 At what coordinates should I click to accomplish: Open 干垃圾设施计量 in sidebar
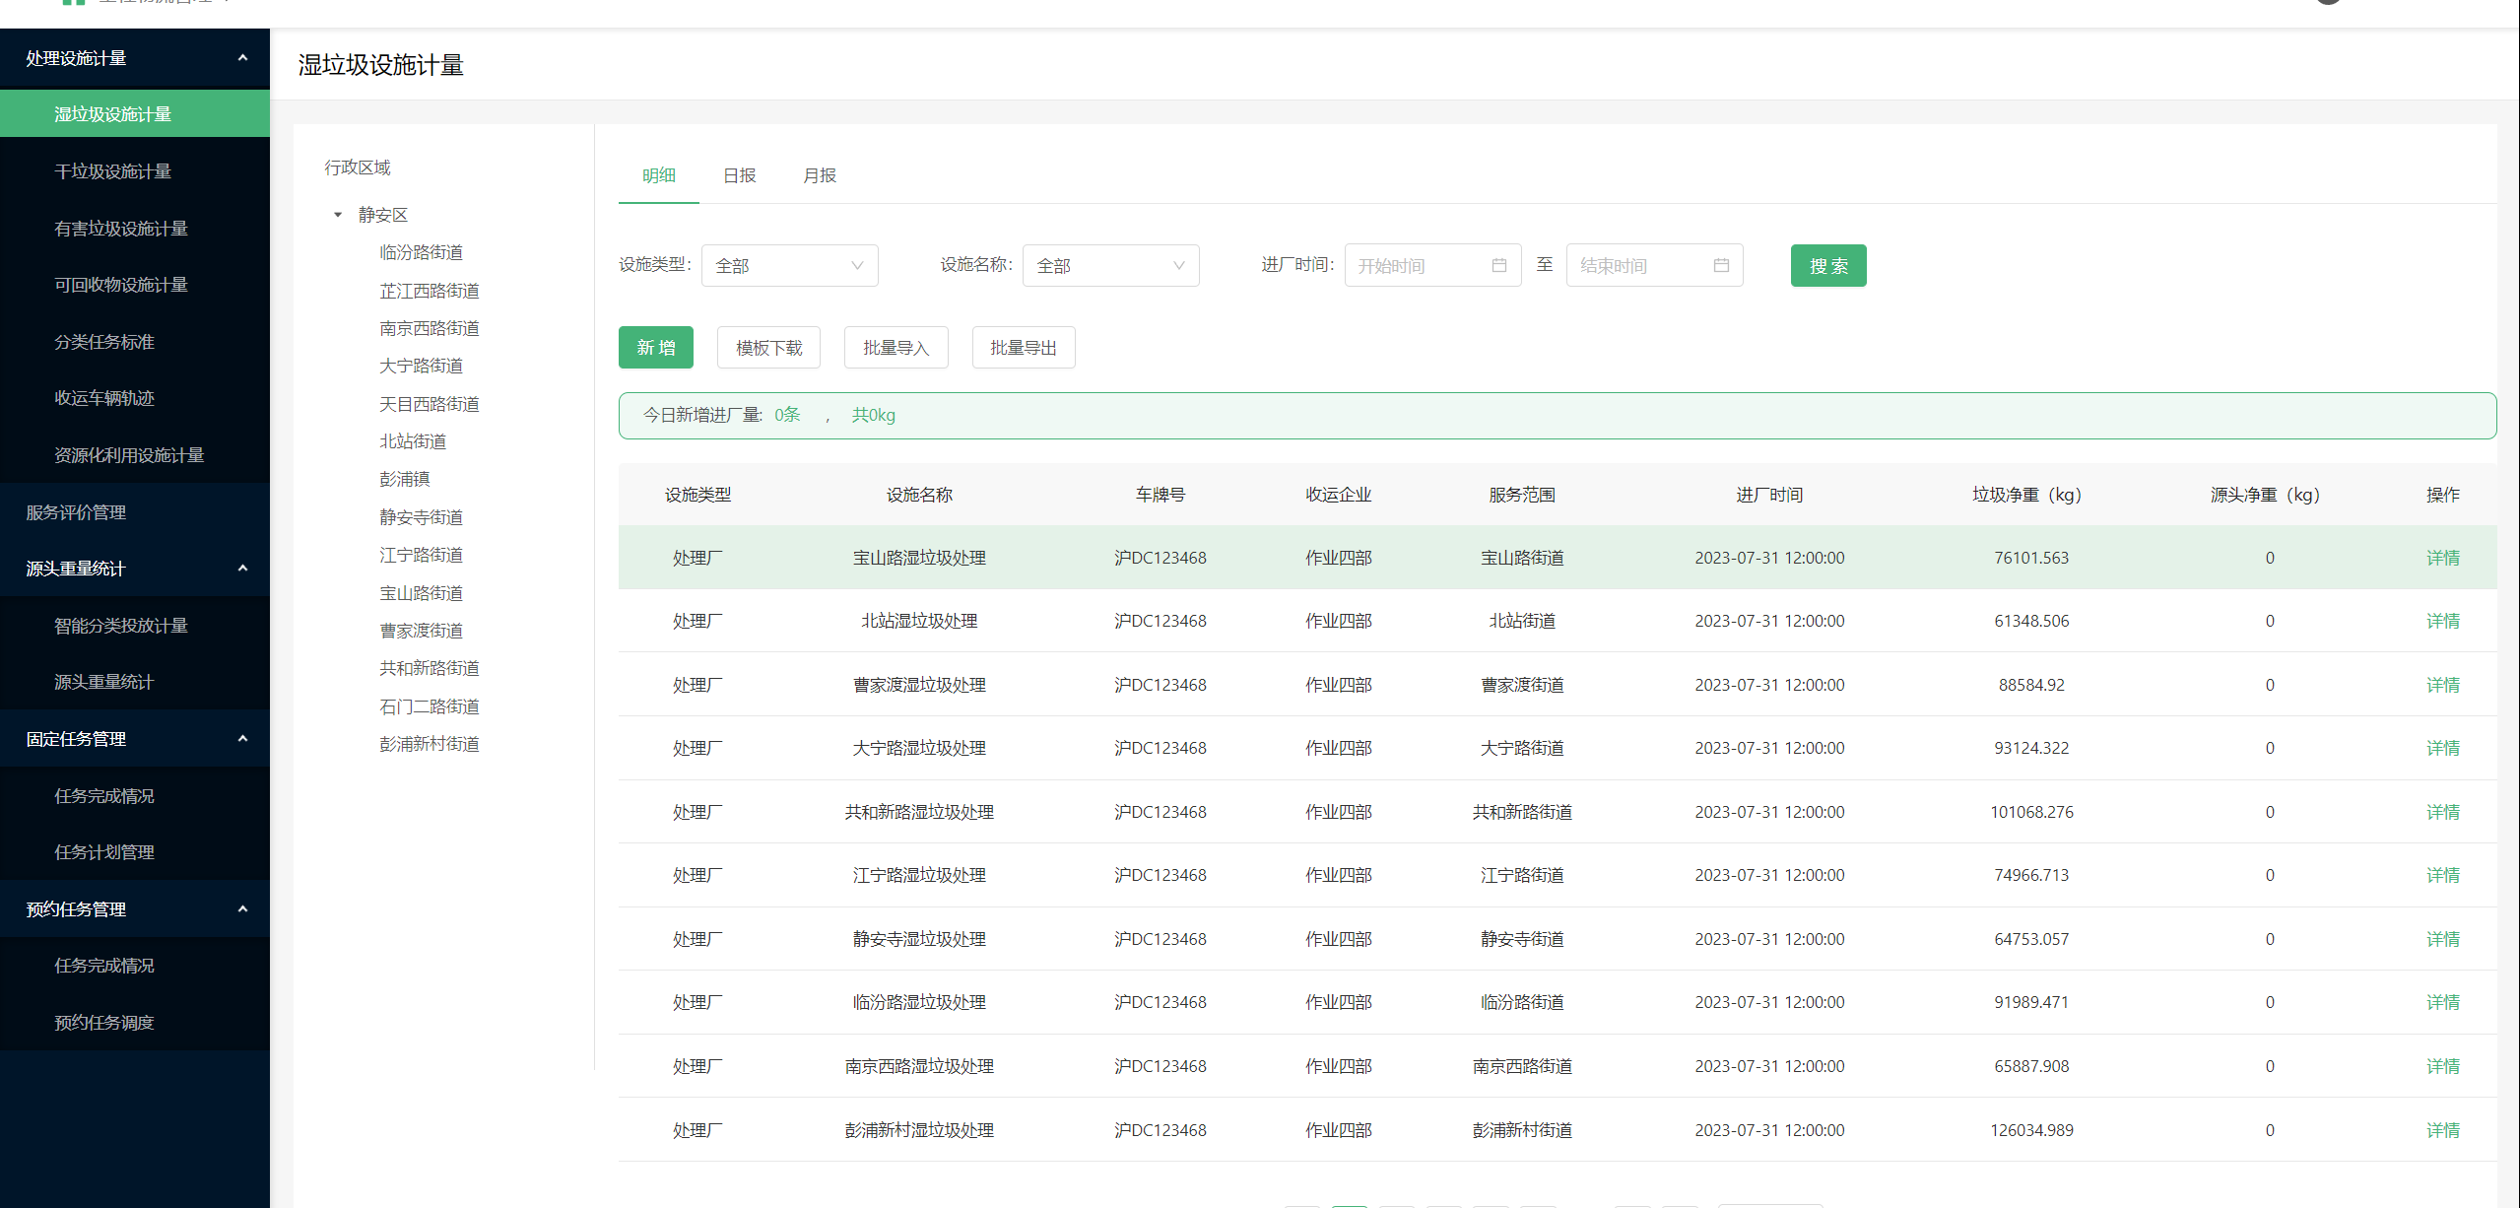coord(135,171)
